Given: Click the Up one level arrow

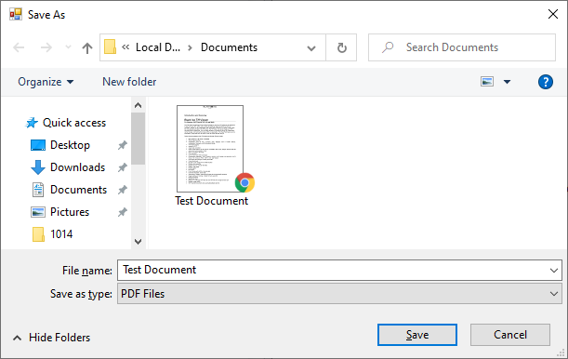Looking at the screenshot, I should [x=87, y=47].
